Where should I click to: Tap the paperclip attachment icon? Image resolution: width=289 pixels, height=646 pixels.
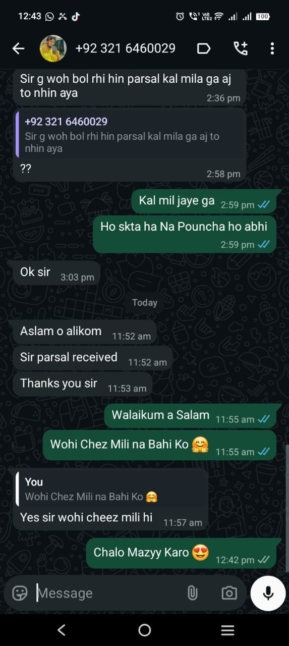192,593
